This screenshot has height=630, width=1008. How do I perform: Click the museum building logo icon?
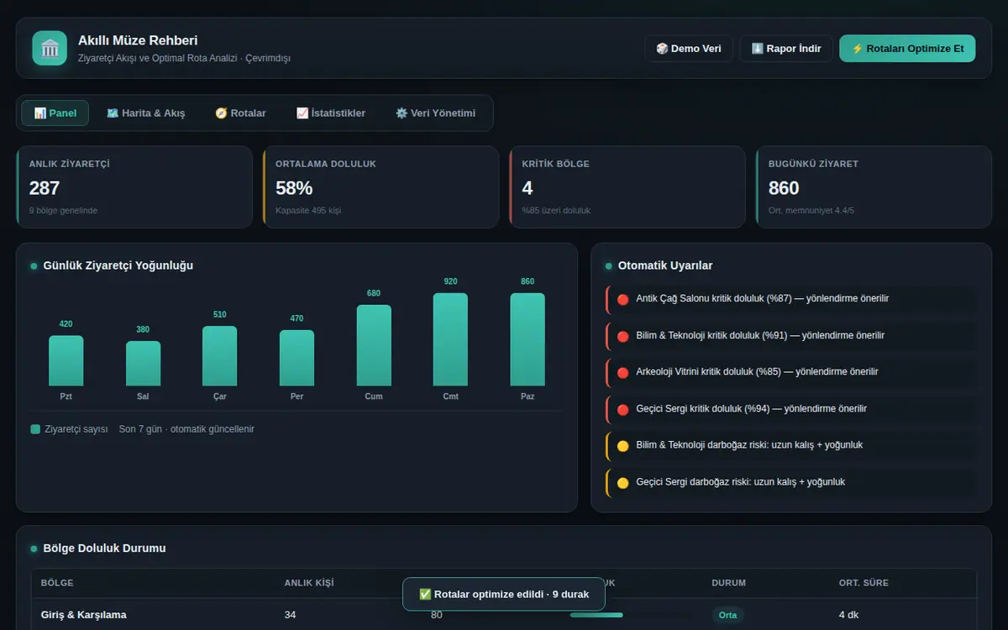click(x=50, y=48)
